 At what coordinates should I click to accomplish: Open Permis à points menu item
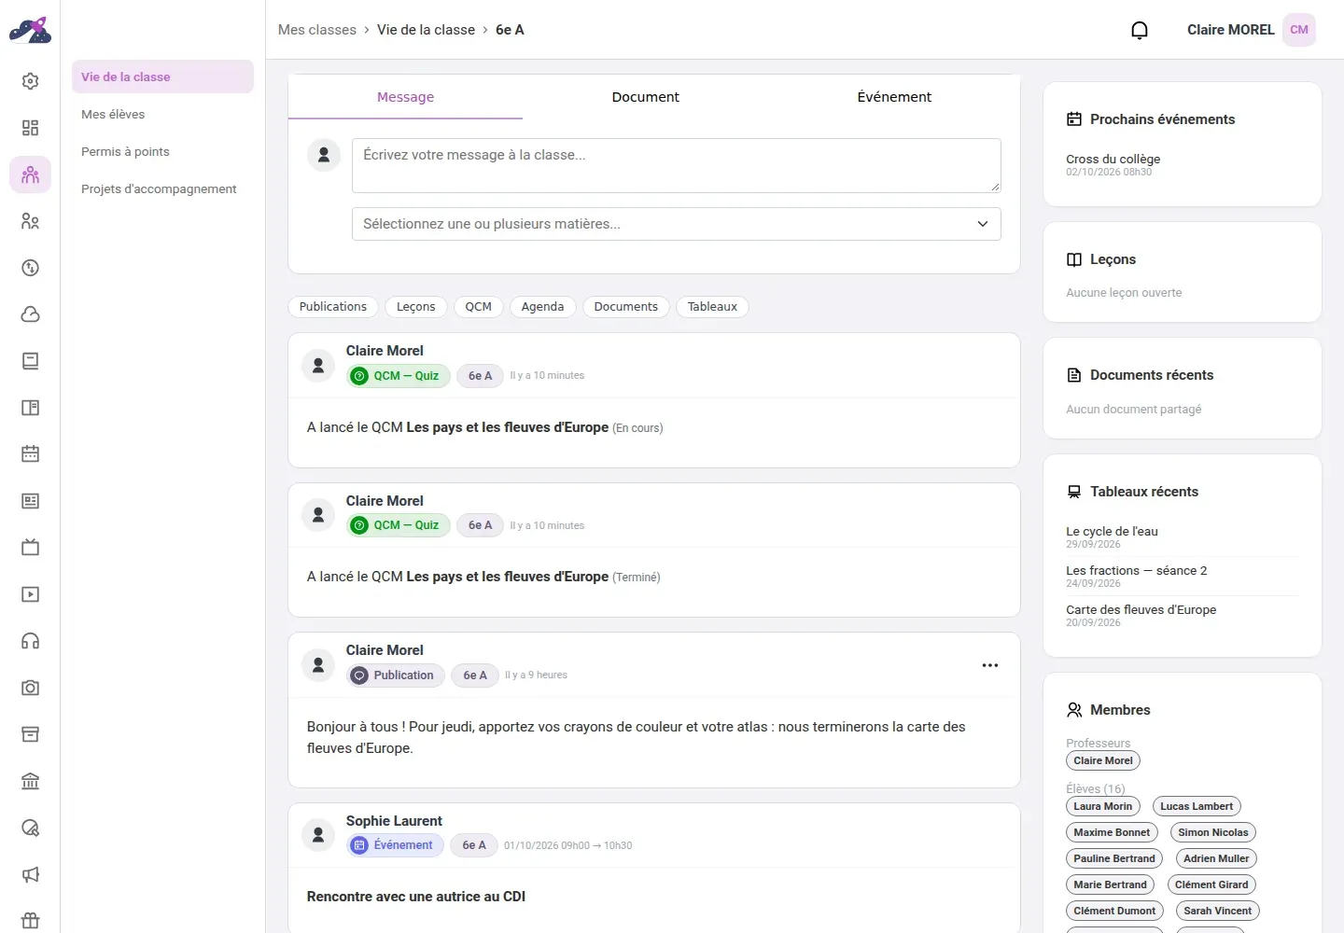[x=162, y=151]
